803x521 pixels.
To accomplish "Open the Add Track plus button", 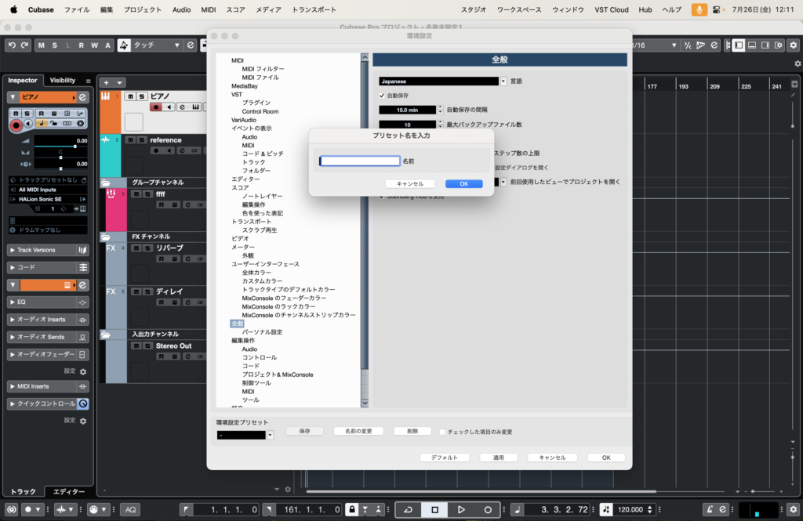I will tap(107, 82).
